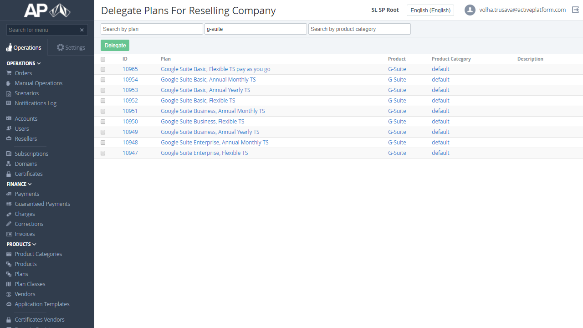Click the Product Categories icon

coord(9,254)
